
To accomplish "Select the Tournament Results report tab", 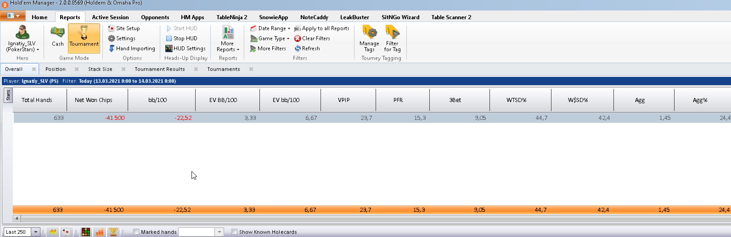I will 160,69.
